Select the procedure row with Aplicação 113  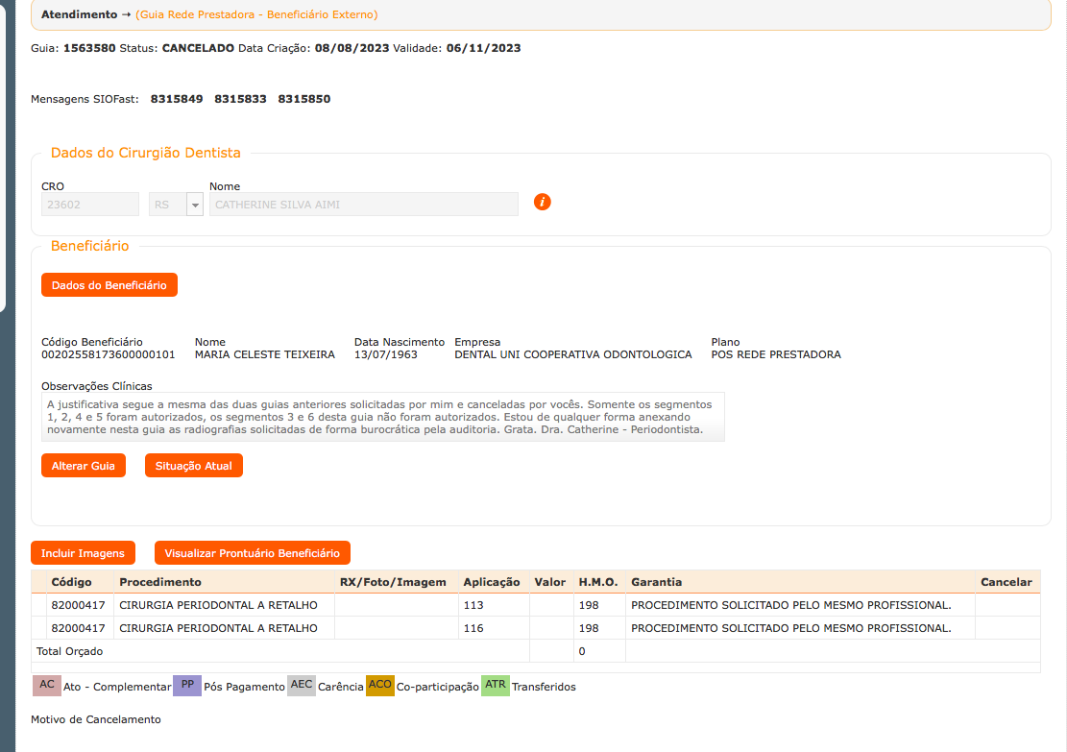[218, 605]
